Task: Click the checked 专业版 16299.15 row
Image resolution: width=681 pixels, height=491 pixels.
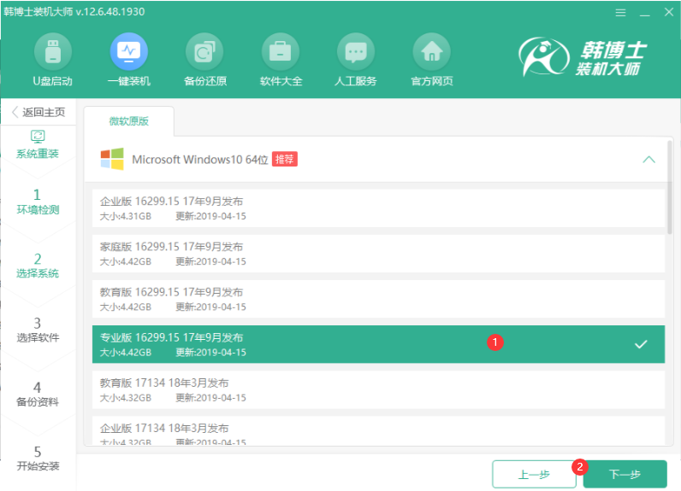Action: pyautogui.click(x=377, y=344)
